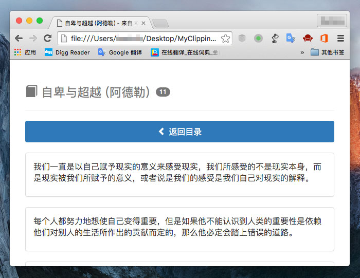
Task: Reload the page with the refresh icon
Action: pos(47,39)
